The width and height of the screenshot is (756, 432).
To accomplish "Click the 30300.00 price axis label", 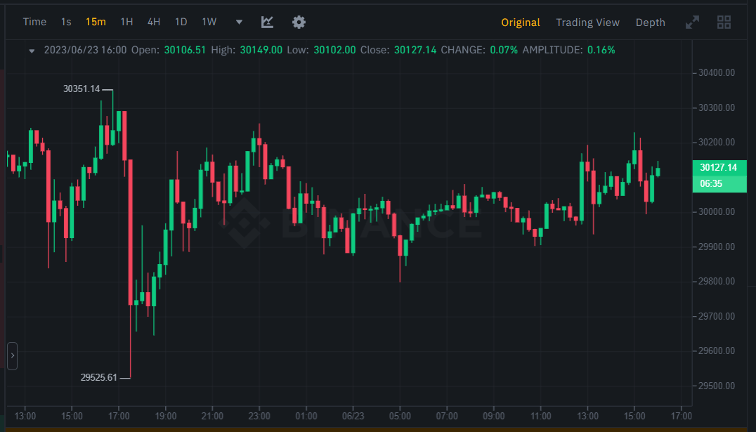I will tap(717, 107).
